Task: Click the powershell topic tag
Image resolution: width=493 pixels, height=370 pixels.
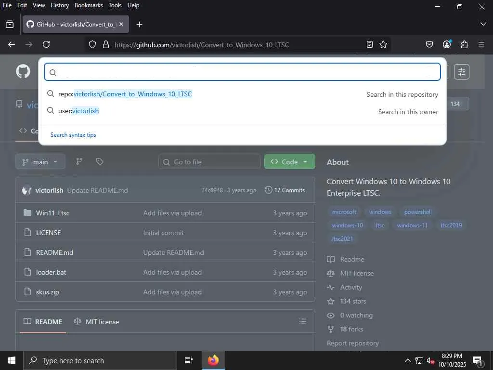Action: click(x=418, y=212)
